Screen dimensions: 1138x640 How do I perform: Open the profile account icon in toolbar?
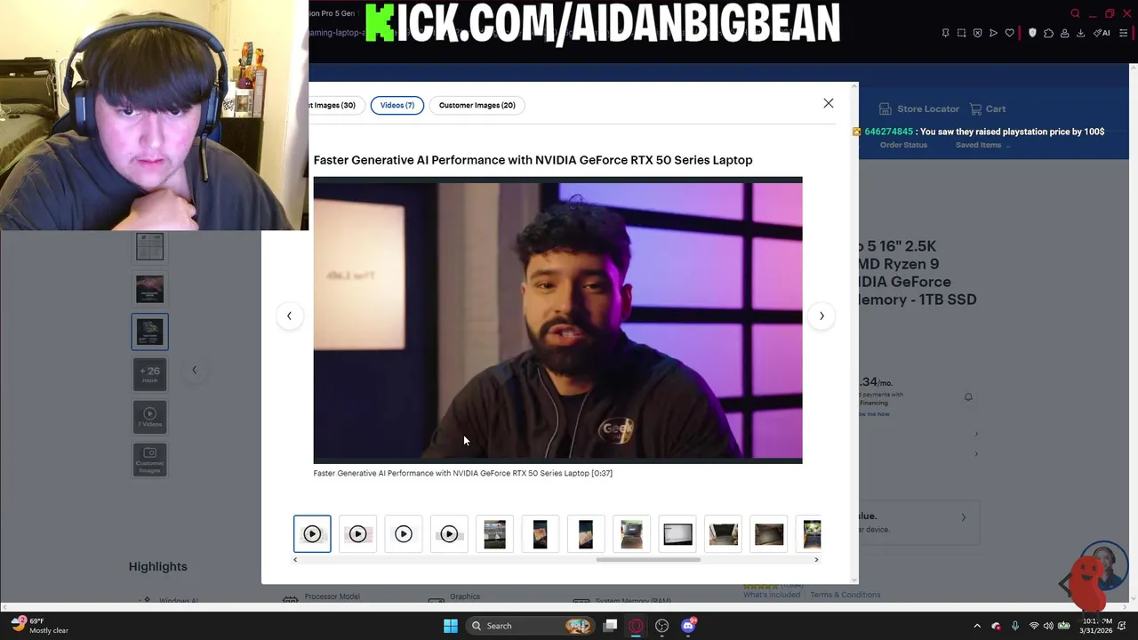point(1064,33)
